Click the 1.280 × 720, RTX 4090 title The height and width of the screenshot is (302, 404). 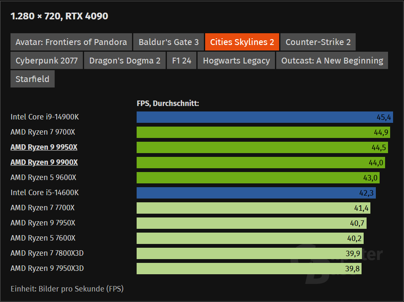(59, 16)
